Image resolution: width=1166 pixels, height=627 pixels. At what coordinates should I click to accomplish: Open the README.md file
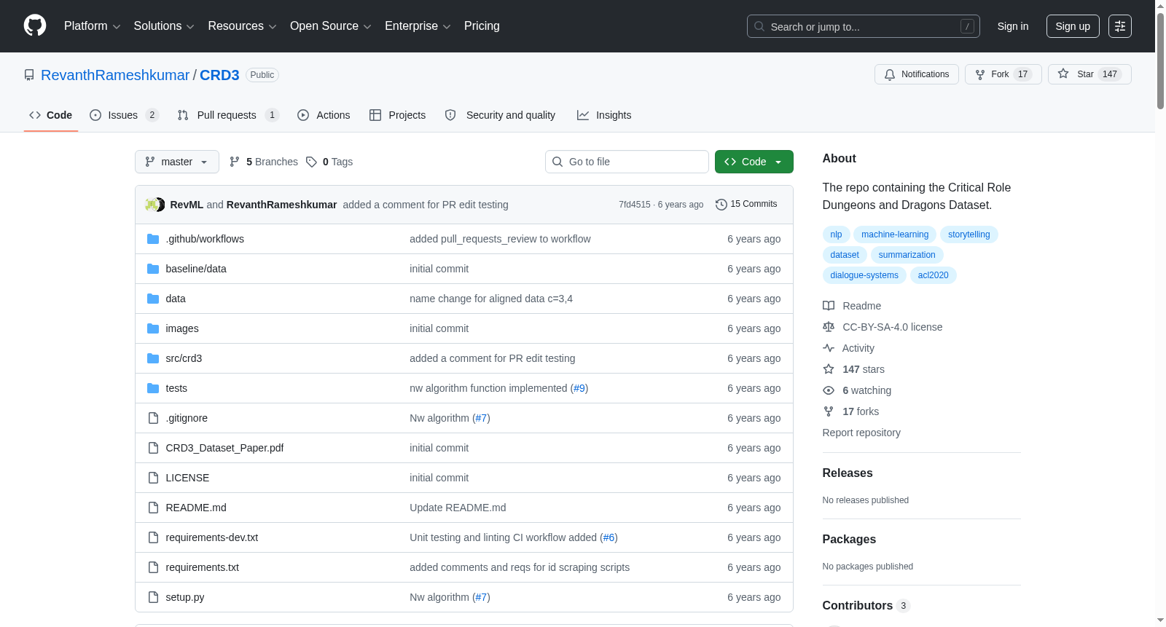tap(196, 508)
